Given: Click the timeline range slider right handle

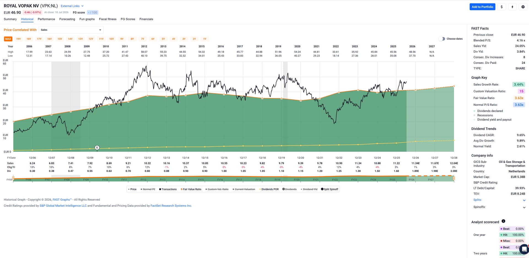Looking at the screenshot, I should [454, 178].
